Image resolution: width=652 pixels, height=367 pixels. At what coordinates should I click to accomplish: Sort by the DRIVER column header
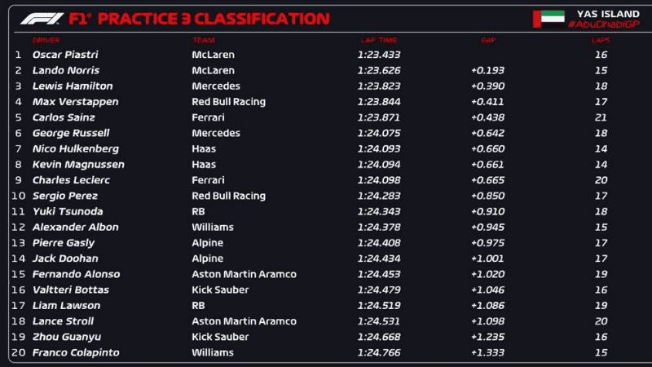(46, 40)
